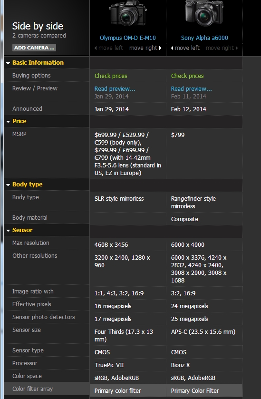This screenshot has width=261, height=399.
Task: Collapse the Body type section
Action: [24, 185]
